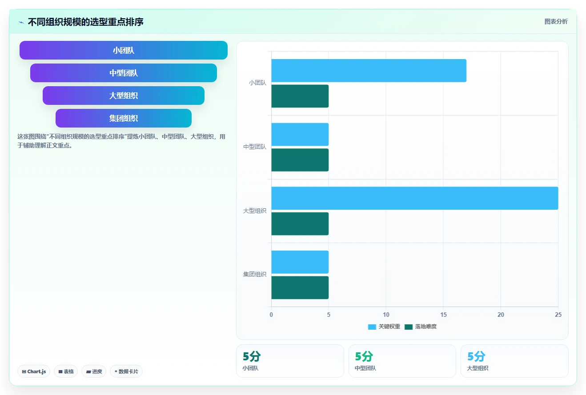Toggle the 落地难度 legend item
This screenshot has width=586, height=395.
coord(421,327)
